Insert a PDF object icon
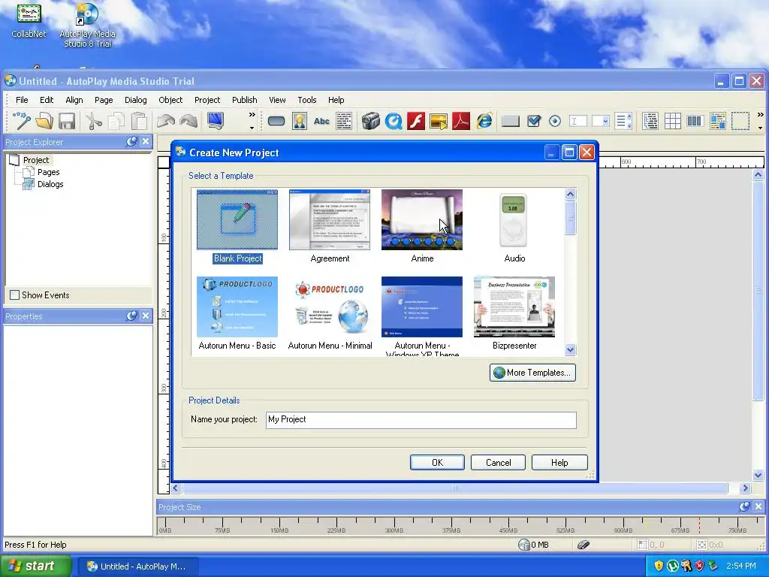Image resolution: width=769 pixels, height=577 pixels. tap(461, 121)
